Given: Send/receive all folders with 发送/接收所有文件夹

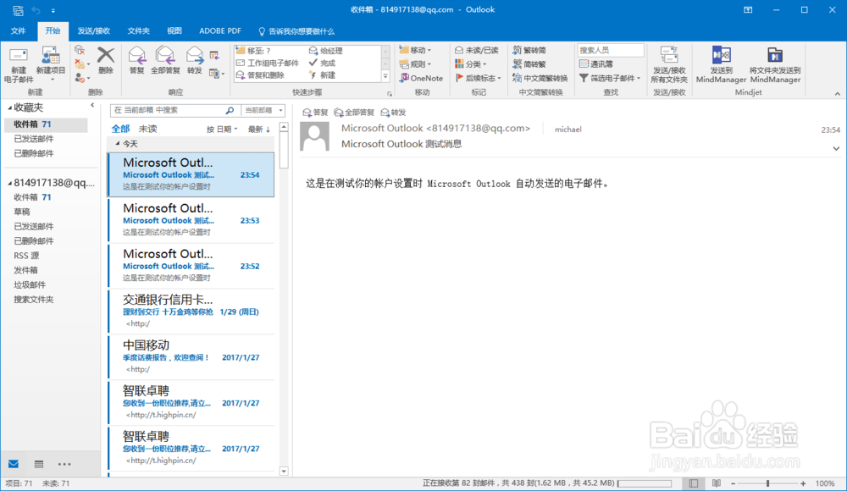Looking at the screenshot, I should point(669,63).
